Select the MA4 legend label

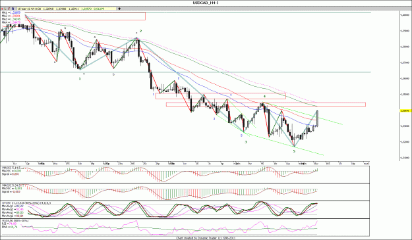11,23
